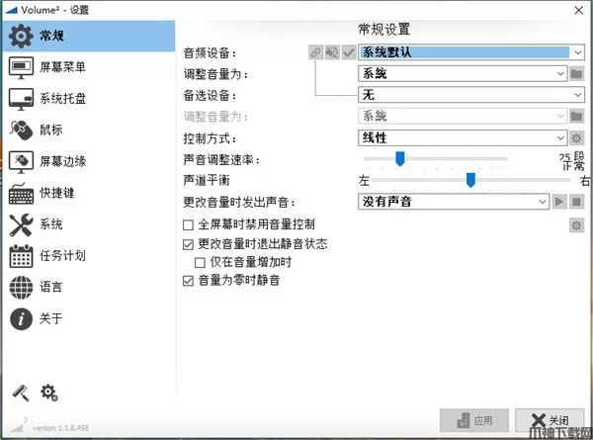Enable 全屏幕时禁用音量控制 checkbox

click(x=188, y=225)
